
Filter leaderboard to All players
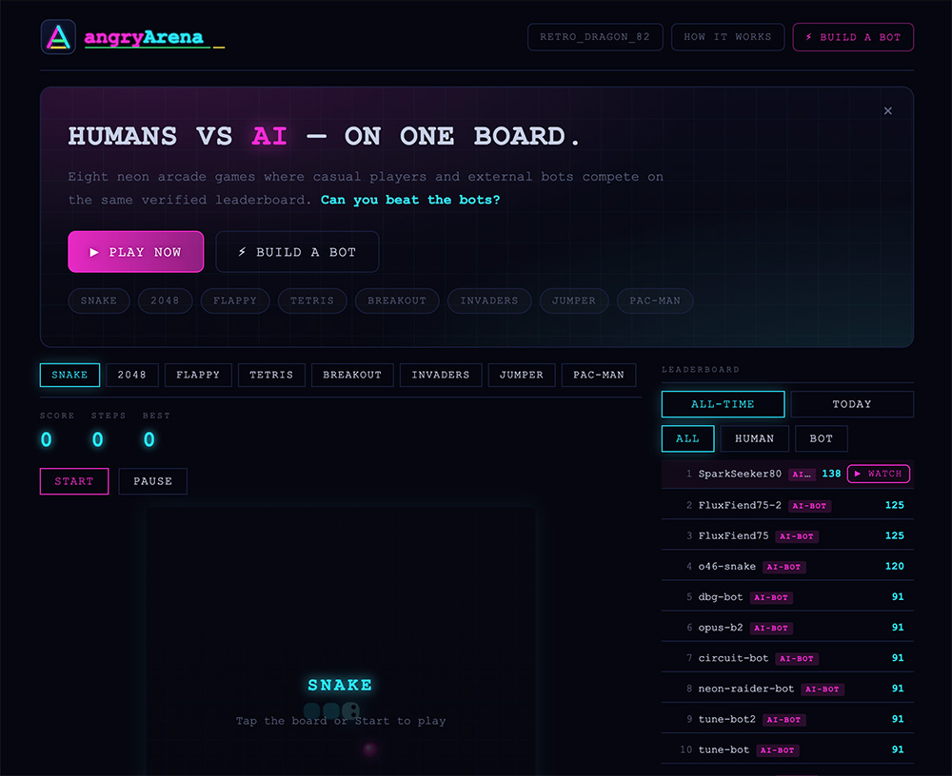tap(688, 438)
